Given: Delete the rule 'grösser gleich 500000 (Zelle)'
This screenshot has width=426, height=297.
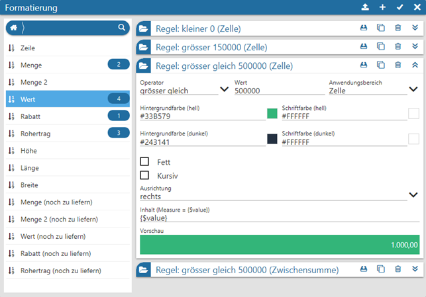Looking at the screenshot, I should 398,65.
